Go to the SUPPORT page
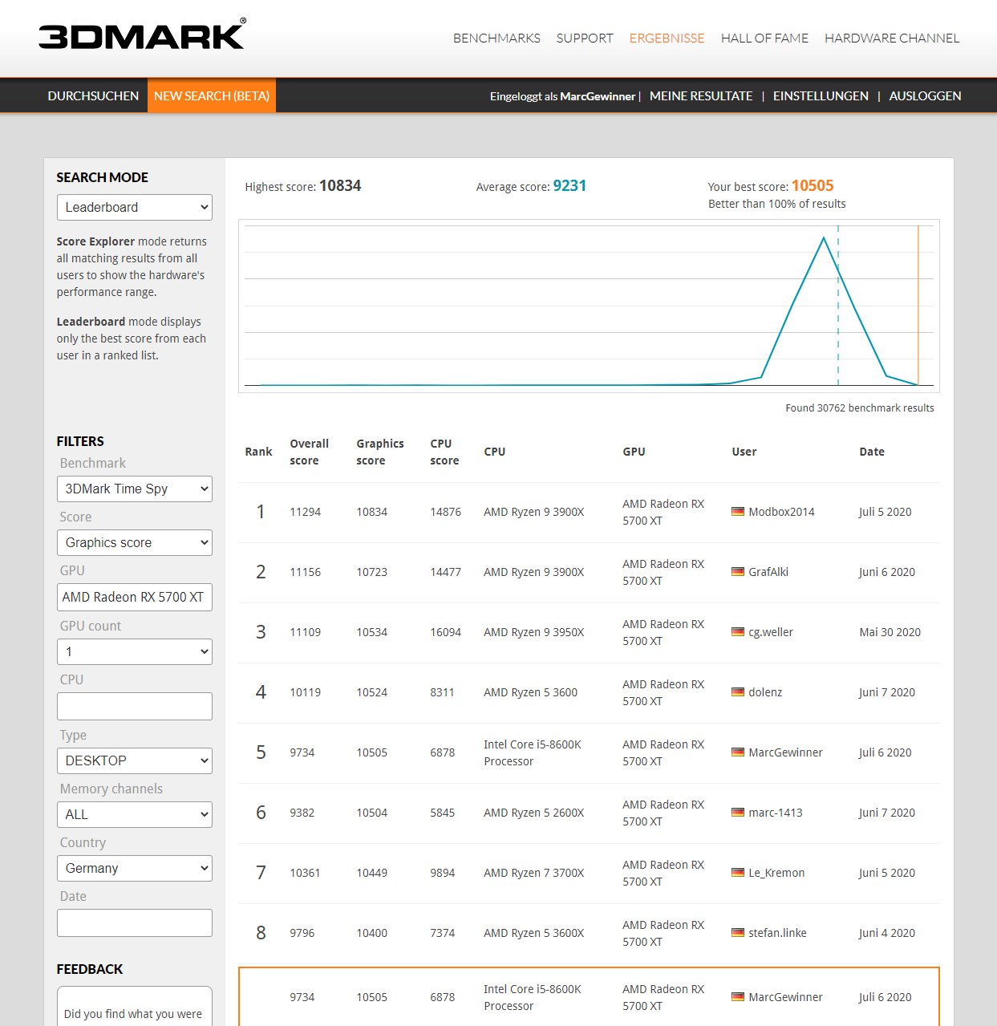Viewport: 997px width, 1026px height. (x=585, y=38)
